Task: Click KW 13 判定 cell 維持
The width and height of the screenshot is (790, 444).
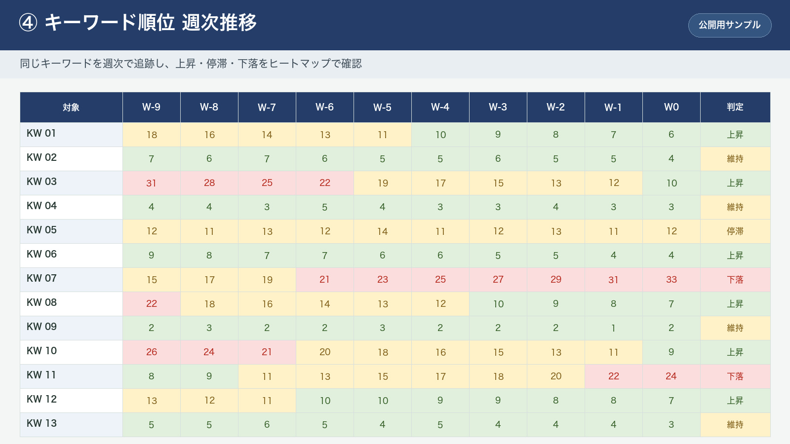Action: (x=735, y=425)
